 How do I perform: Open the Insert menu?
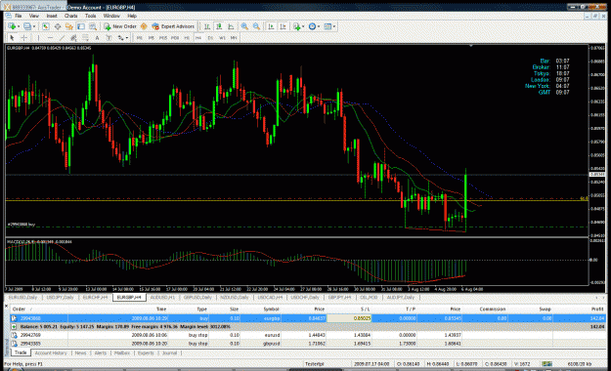[x=52, y=16]
